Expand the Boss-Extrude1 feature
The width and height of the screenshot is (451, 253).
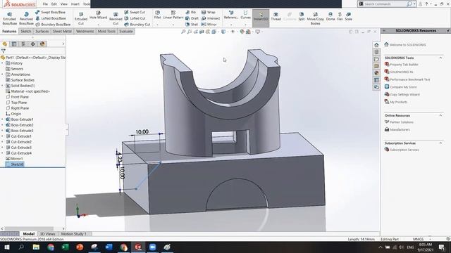pyautogui.click(x=3, y=119)
